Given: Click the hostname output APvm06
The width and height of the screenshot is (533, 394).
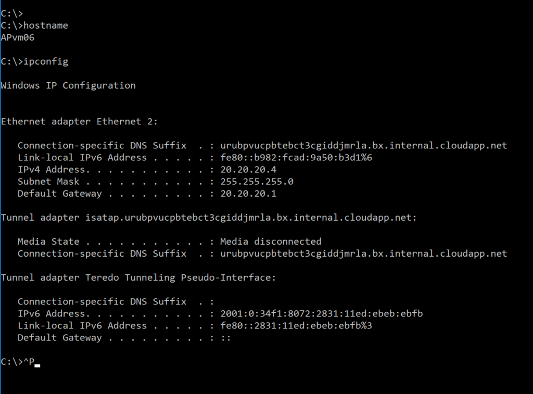Looking at the screenshot, I should [x=18, y=37].
